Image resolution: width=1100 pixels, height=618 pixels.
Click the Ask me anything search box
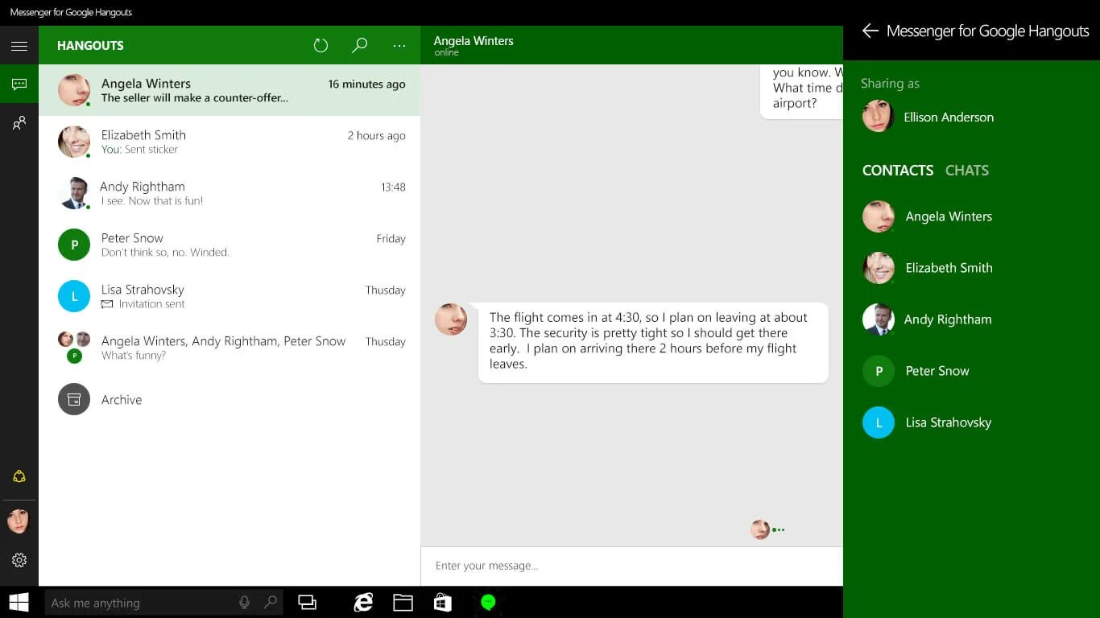[x=164, y=602]
